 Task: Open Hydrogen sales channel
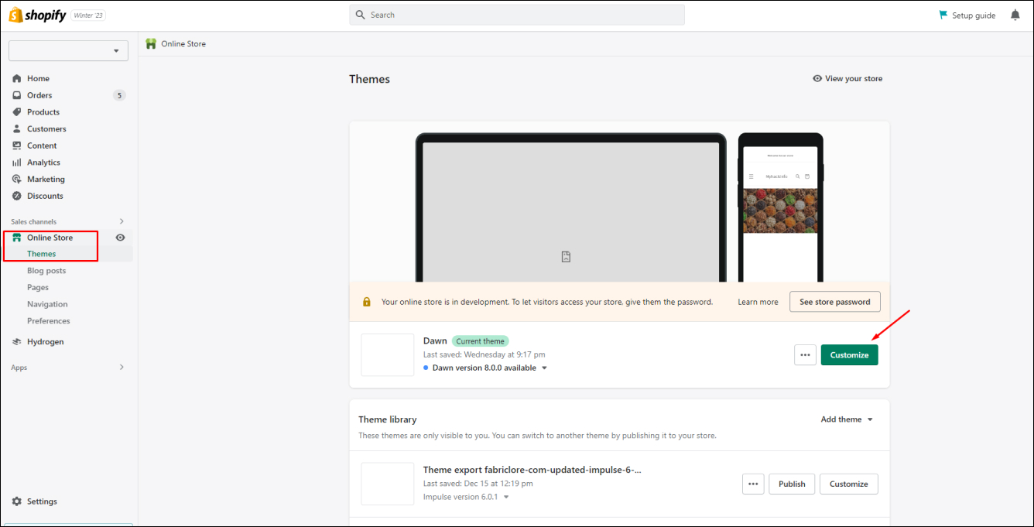click(x=46, y=341)
